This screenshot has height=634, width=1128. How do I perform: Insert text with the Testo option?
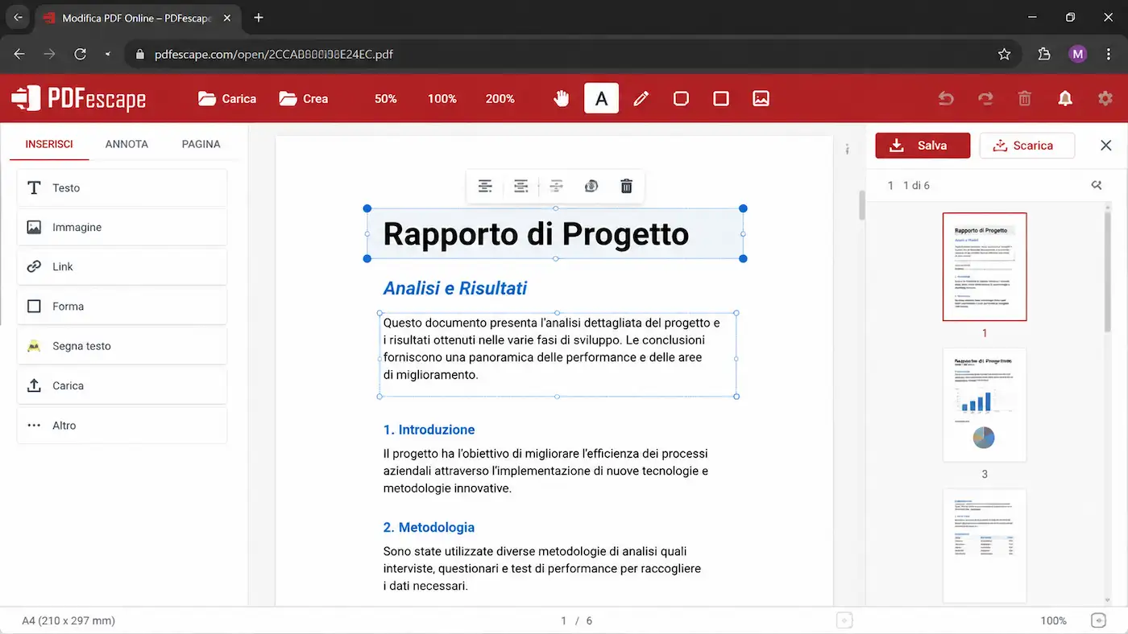pyautogui.click(x=122, y=187)
